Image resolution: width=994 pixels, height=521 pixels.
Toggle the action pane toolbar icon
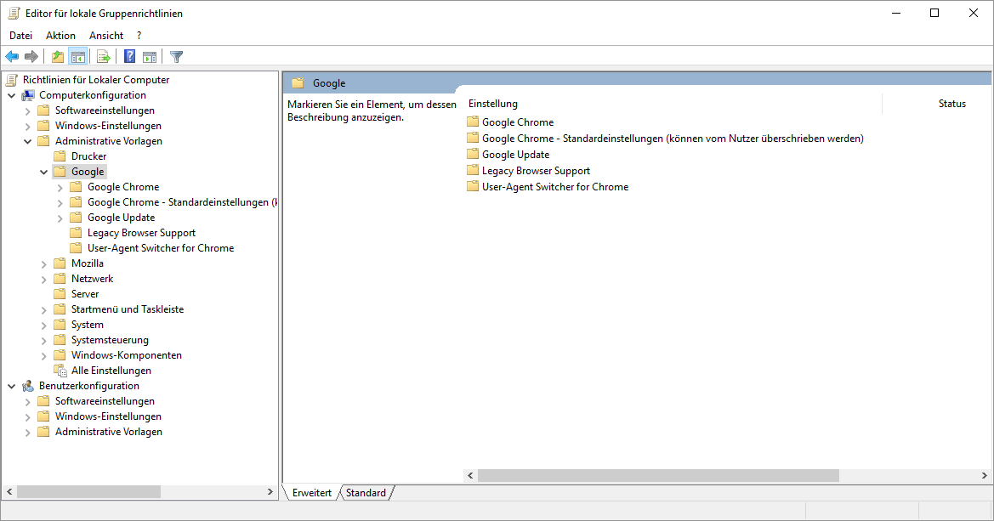(150, 57)
